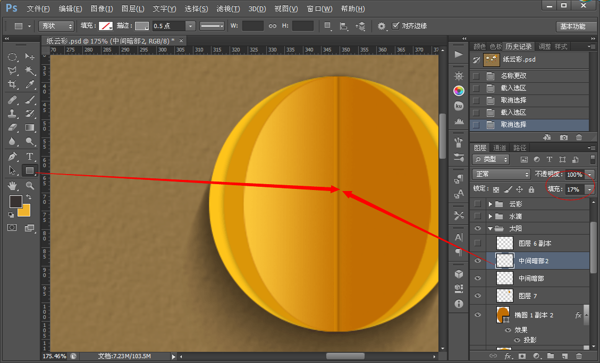Open the 滤镜(T) menu
Image resolution: width=600 pixels, height=363 pixels.
tap(228, 9)
